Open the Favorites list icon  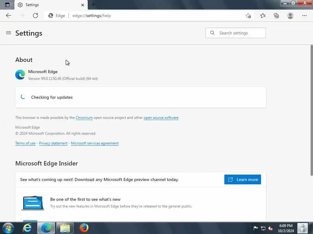263,16
